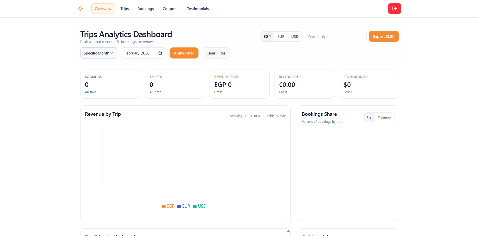Show Bookings Share as a Treemap
478x236 pixels.
(x=384, y=117)
